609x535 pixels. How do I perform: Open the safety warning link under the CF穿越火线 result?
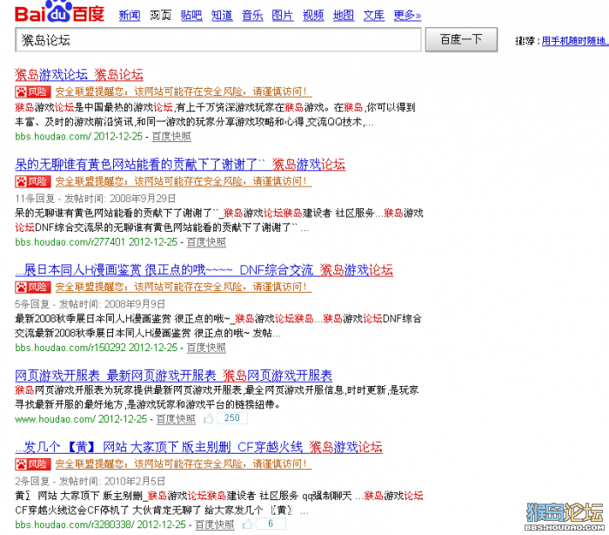[184, 464]
